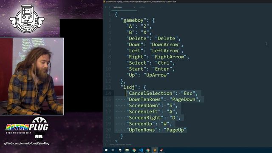The image size is (272, 153).
Task: Click the status bar selection info text
Action: click(x=121, y=144)
